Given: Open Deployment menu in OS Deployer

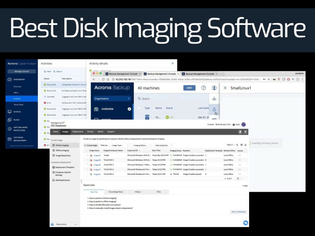Looking at the screenshot, I should point(78,132).
